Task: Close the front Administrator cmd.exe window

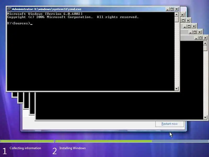Action: (177, 9)
